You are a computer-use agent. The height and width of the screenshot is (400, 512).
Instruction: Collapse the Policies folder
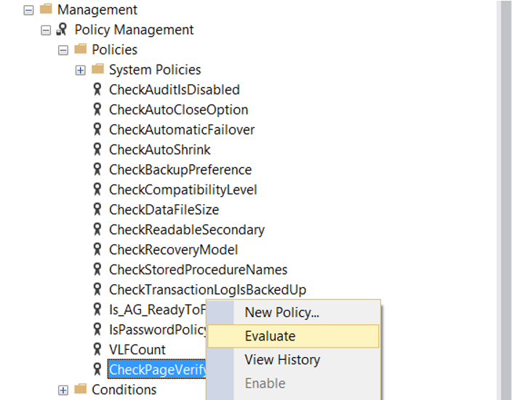[63, 51]
